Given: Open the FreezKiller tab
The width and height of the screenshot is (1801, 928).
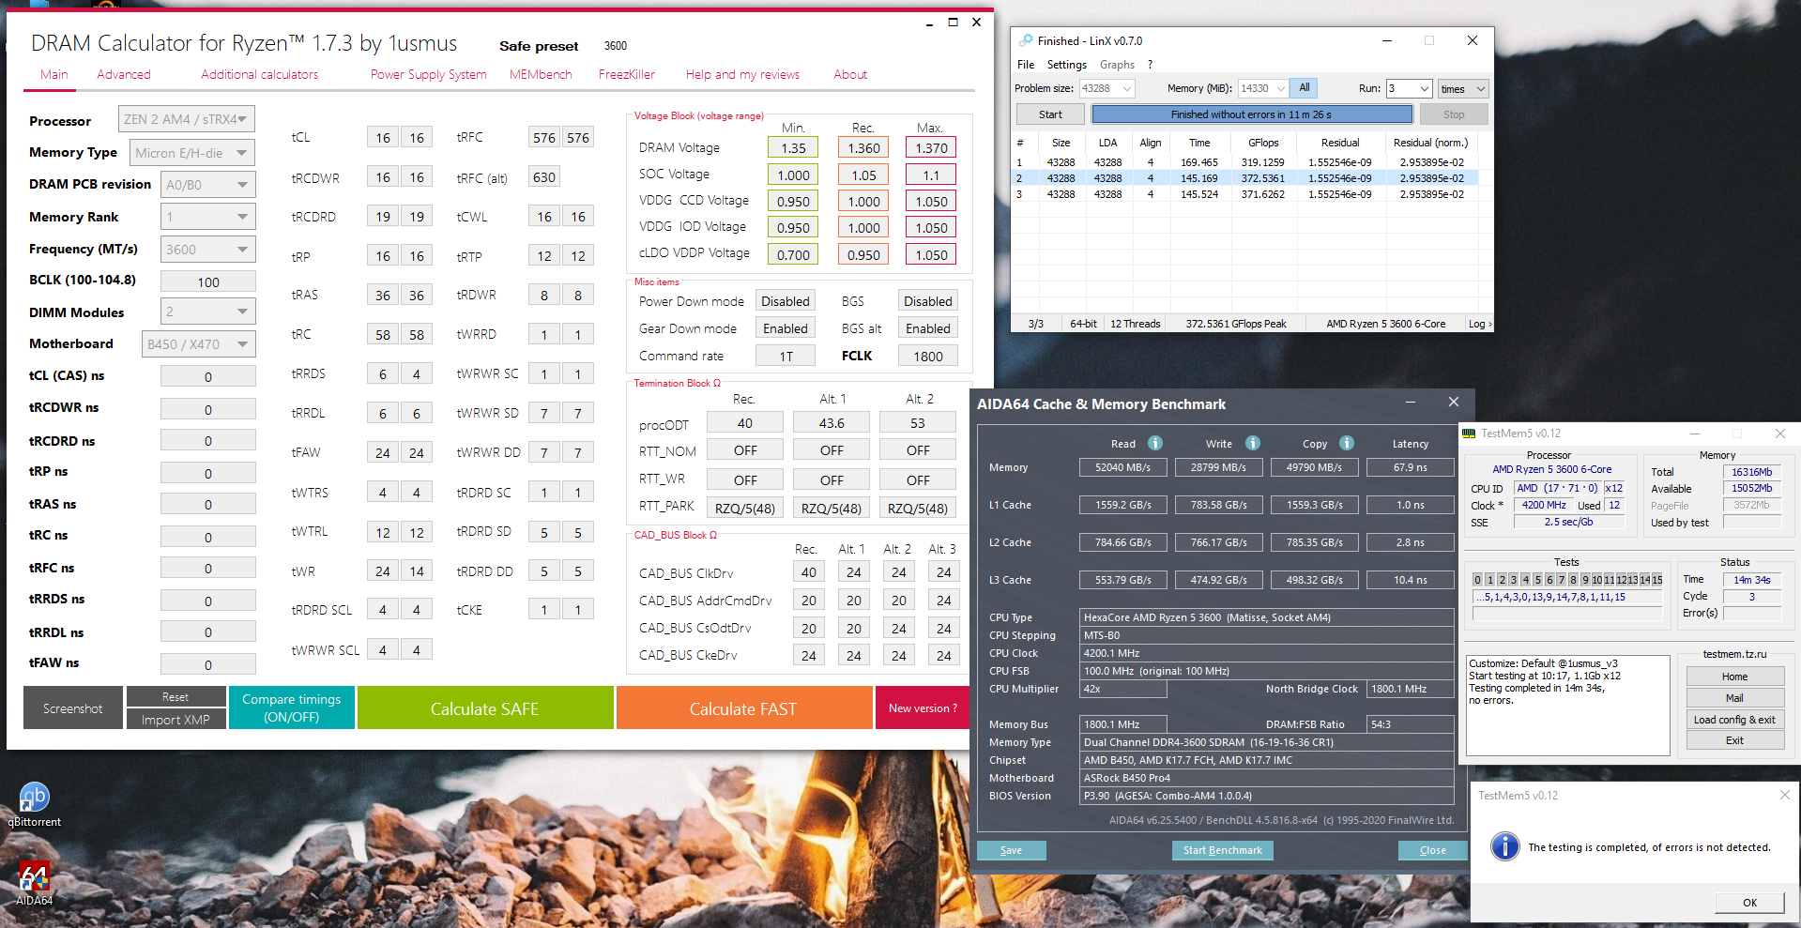Looking at the screenshot, I should [627, 74].
